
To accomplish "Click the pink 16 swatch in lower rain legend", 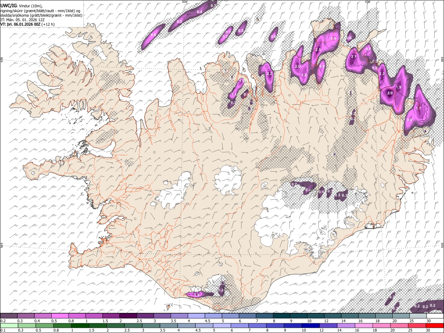I will [364, 325].
